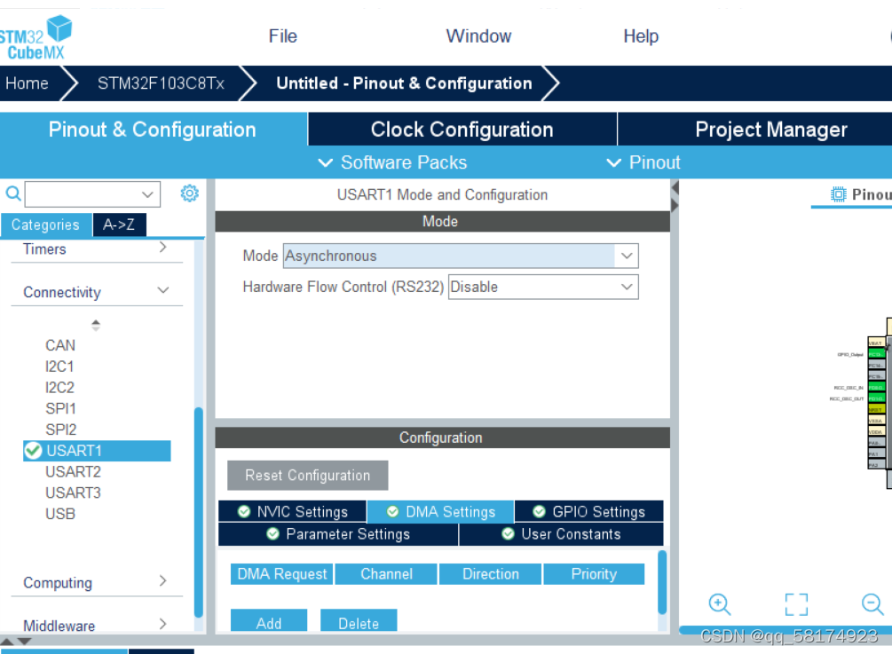This screenshot has height=654, width=892.
Task: Select the I2C2 peripheral
Action: [59, 387]
